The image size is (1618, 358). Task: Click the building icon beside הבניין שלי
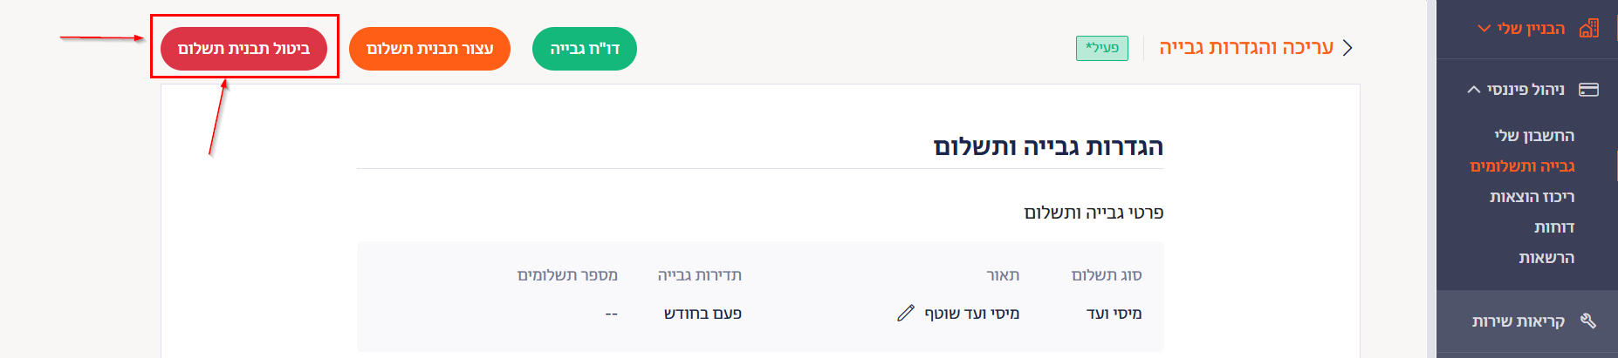coord(1589,28)
